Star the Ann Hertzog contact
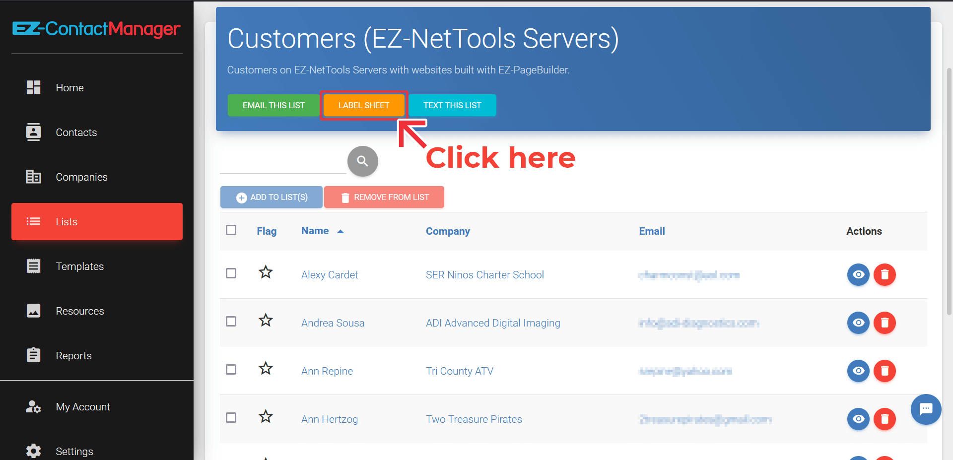This screenshot has width=953, height=460. tap(266, 416)
